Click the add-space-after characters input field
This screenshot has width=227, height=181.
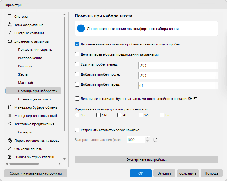coord(178,75)
